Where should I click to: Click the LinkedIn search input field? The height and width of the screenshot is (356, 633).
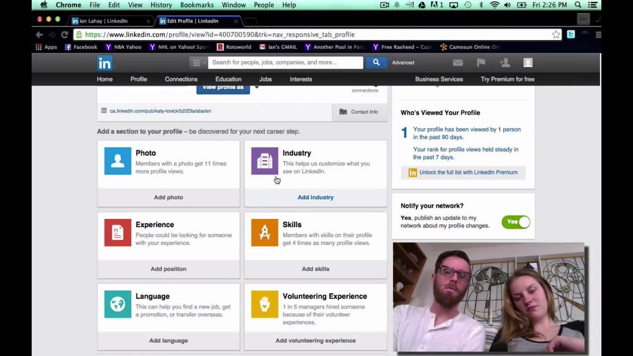pyautogui.click(x=285, y=62)
